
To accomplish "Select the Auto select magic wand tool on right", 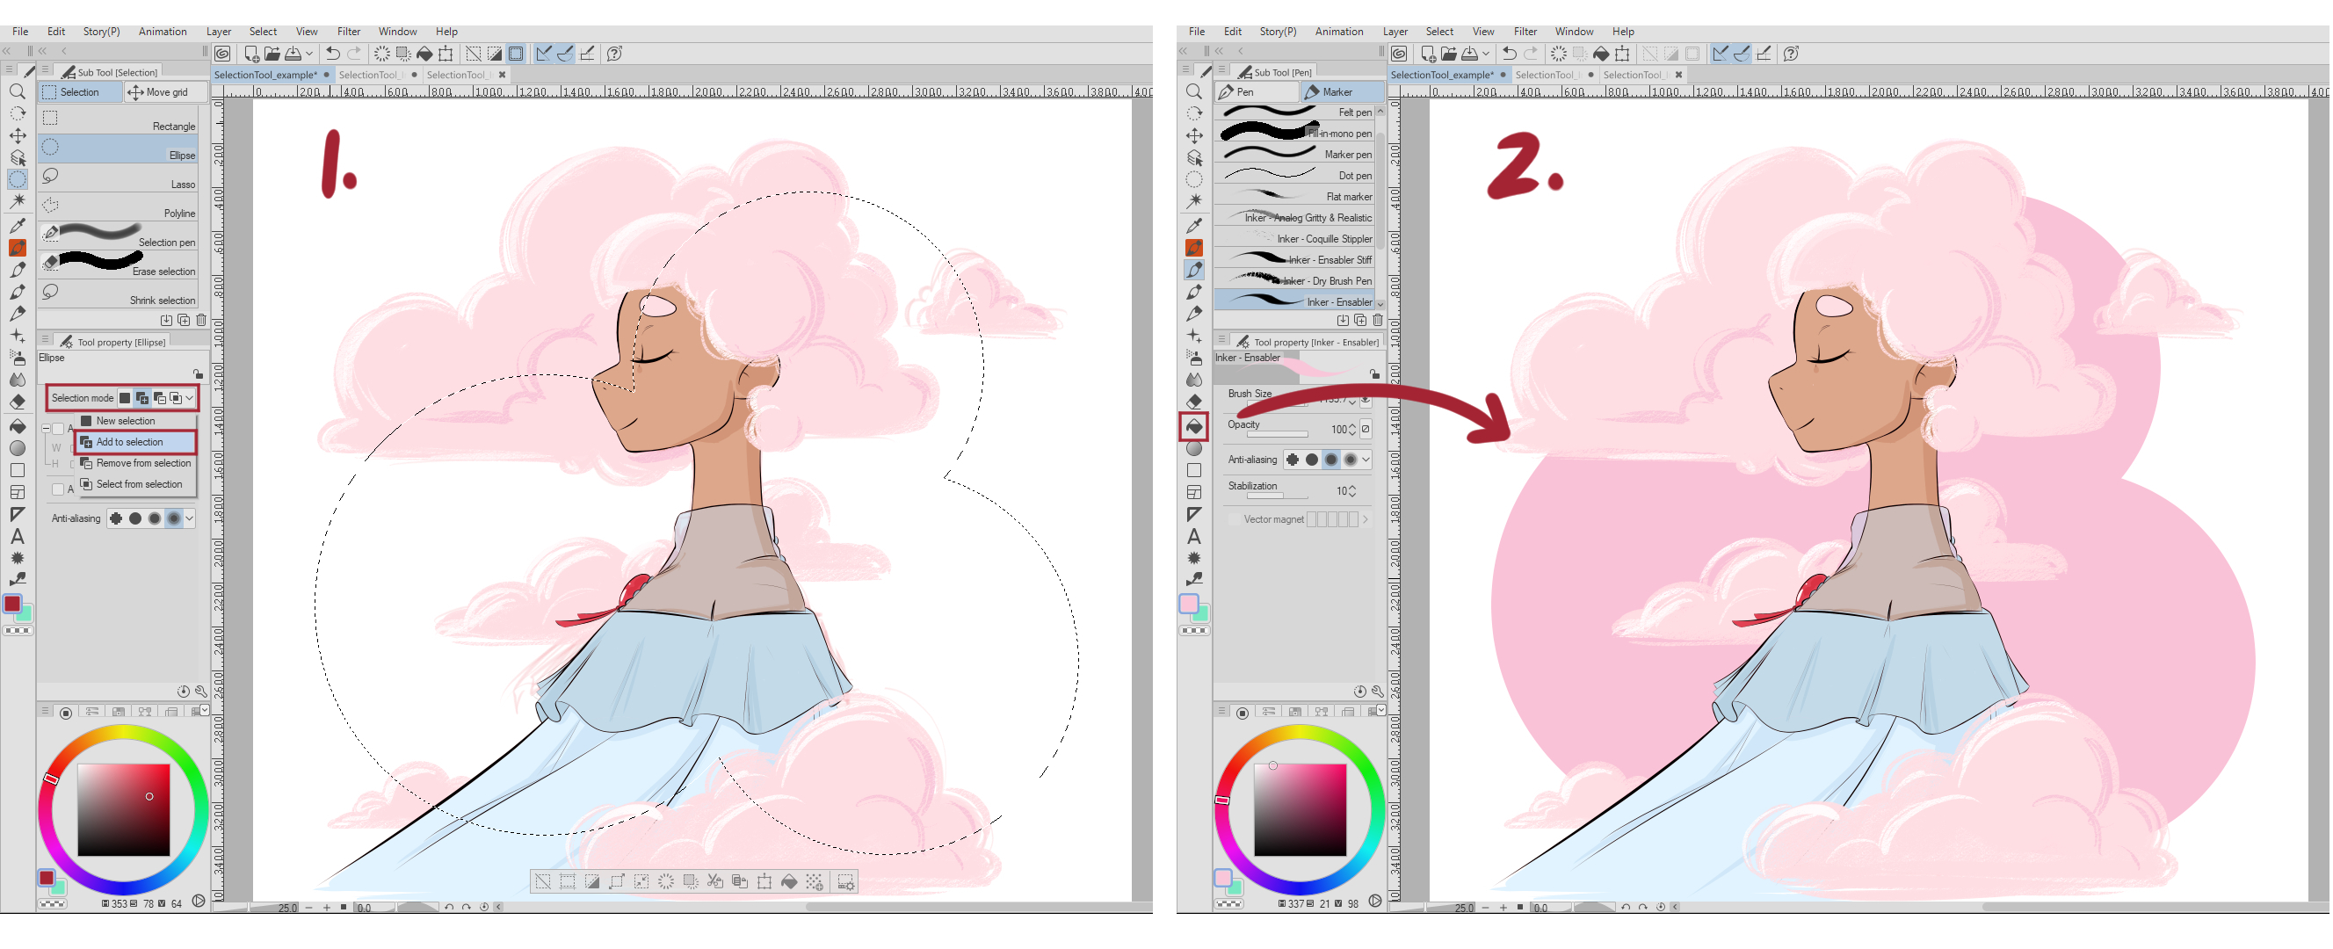I will pyautogui.click(x=1193, y=201).
